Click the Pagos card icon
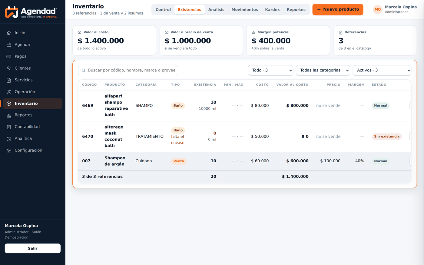 click(x=9, y=57)
